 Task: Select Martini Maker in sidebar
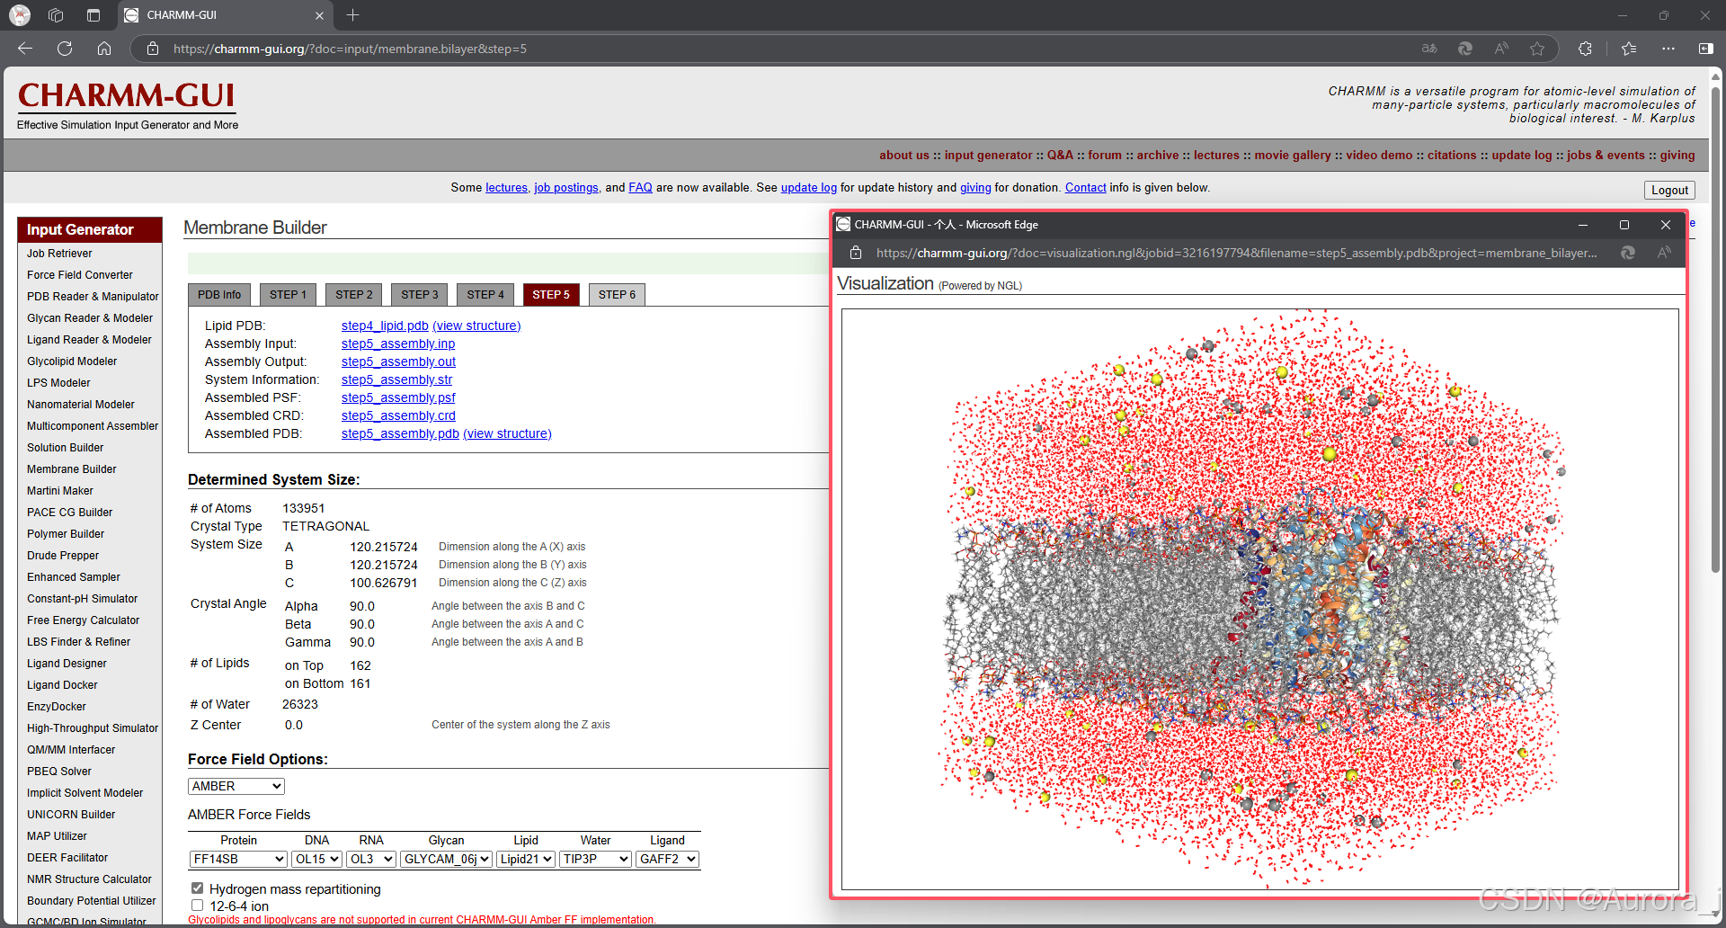coord(60,491)
